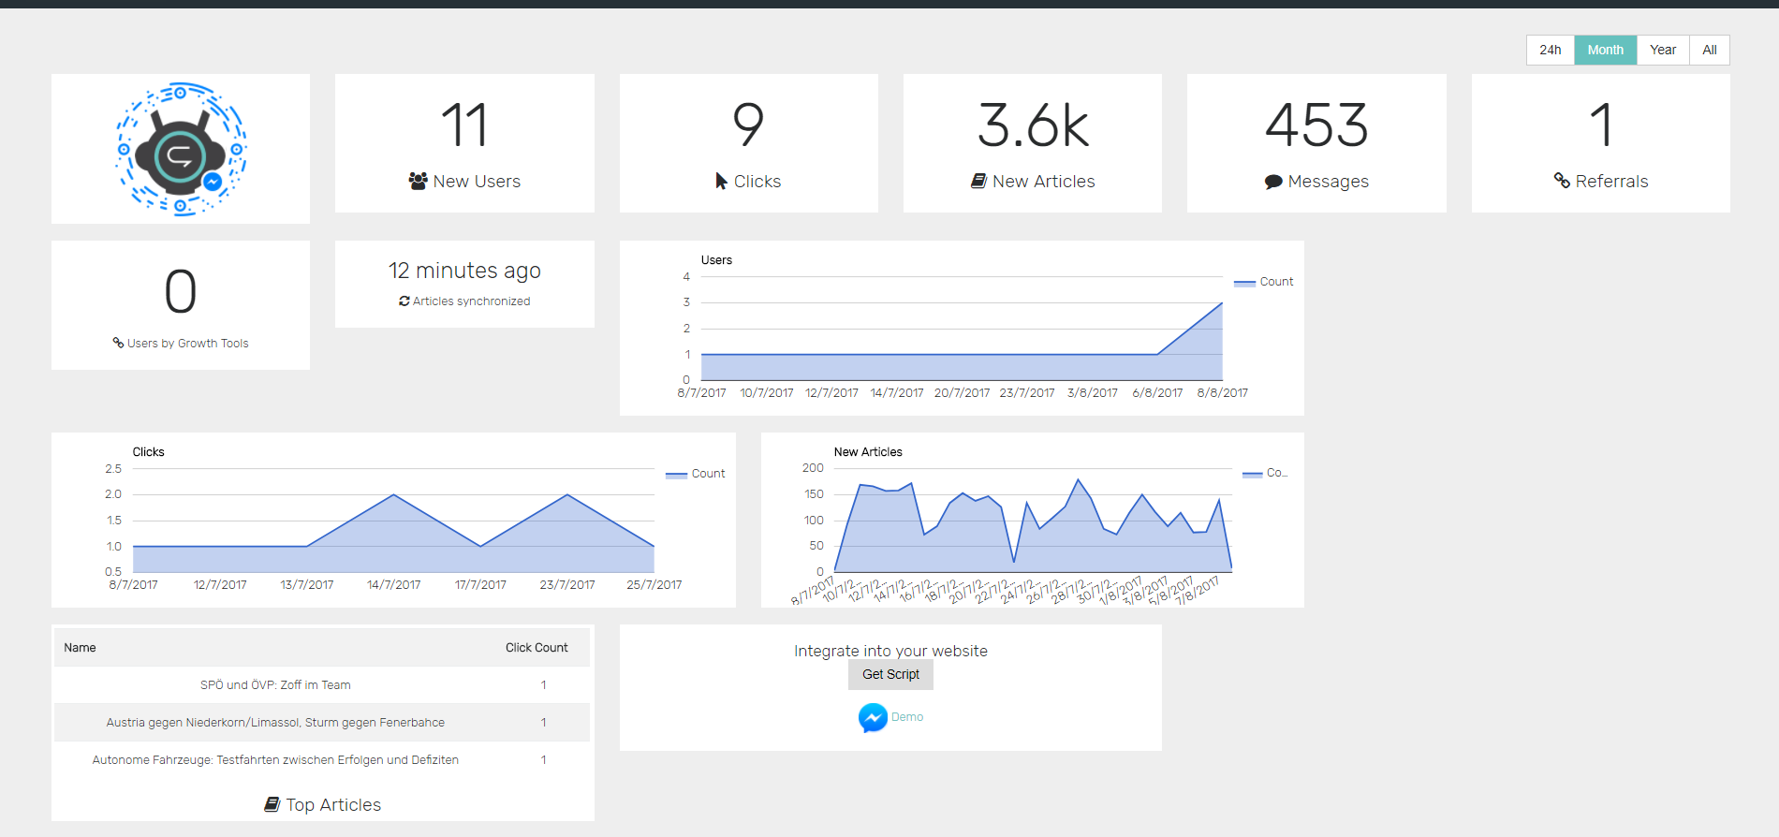Switch time range to Year
Viewport: 1779px width, 837px height.
tap(1662, 50)
